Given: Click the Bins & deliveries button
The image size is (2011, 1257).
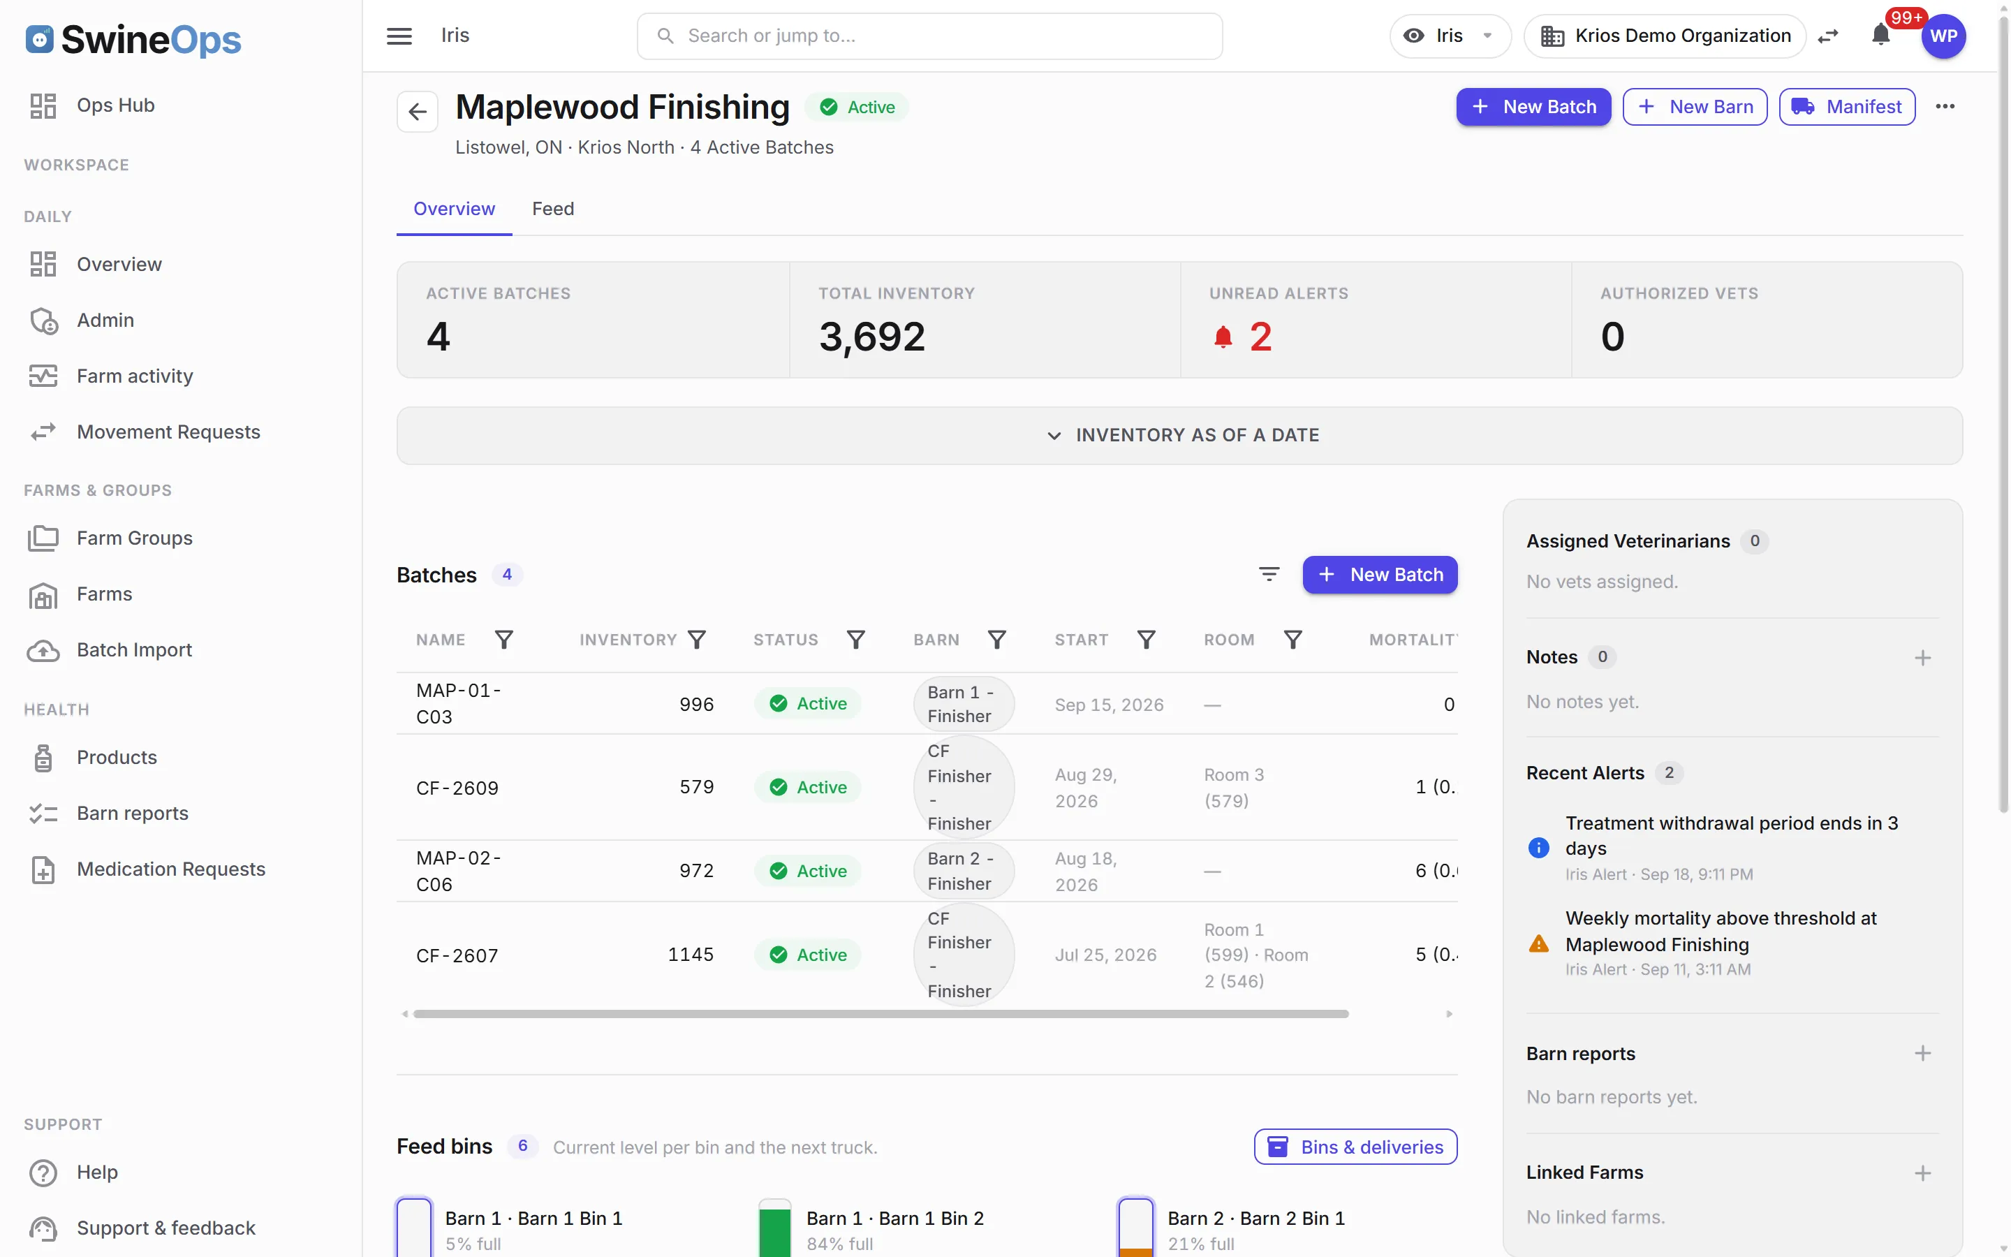Looking at the screenshot, I should (x=1355, y=1147).
